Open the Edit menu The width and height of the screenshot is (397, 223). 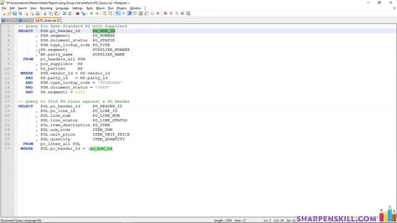tap(12, 8)
